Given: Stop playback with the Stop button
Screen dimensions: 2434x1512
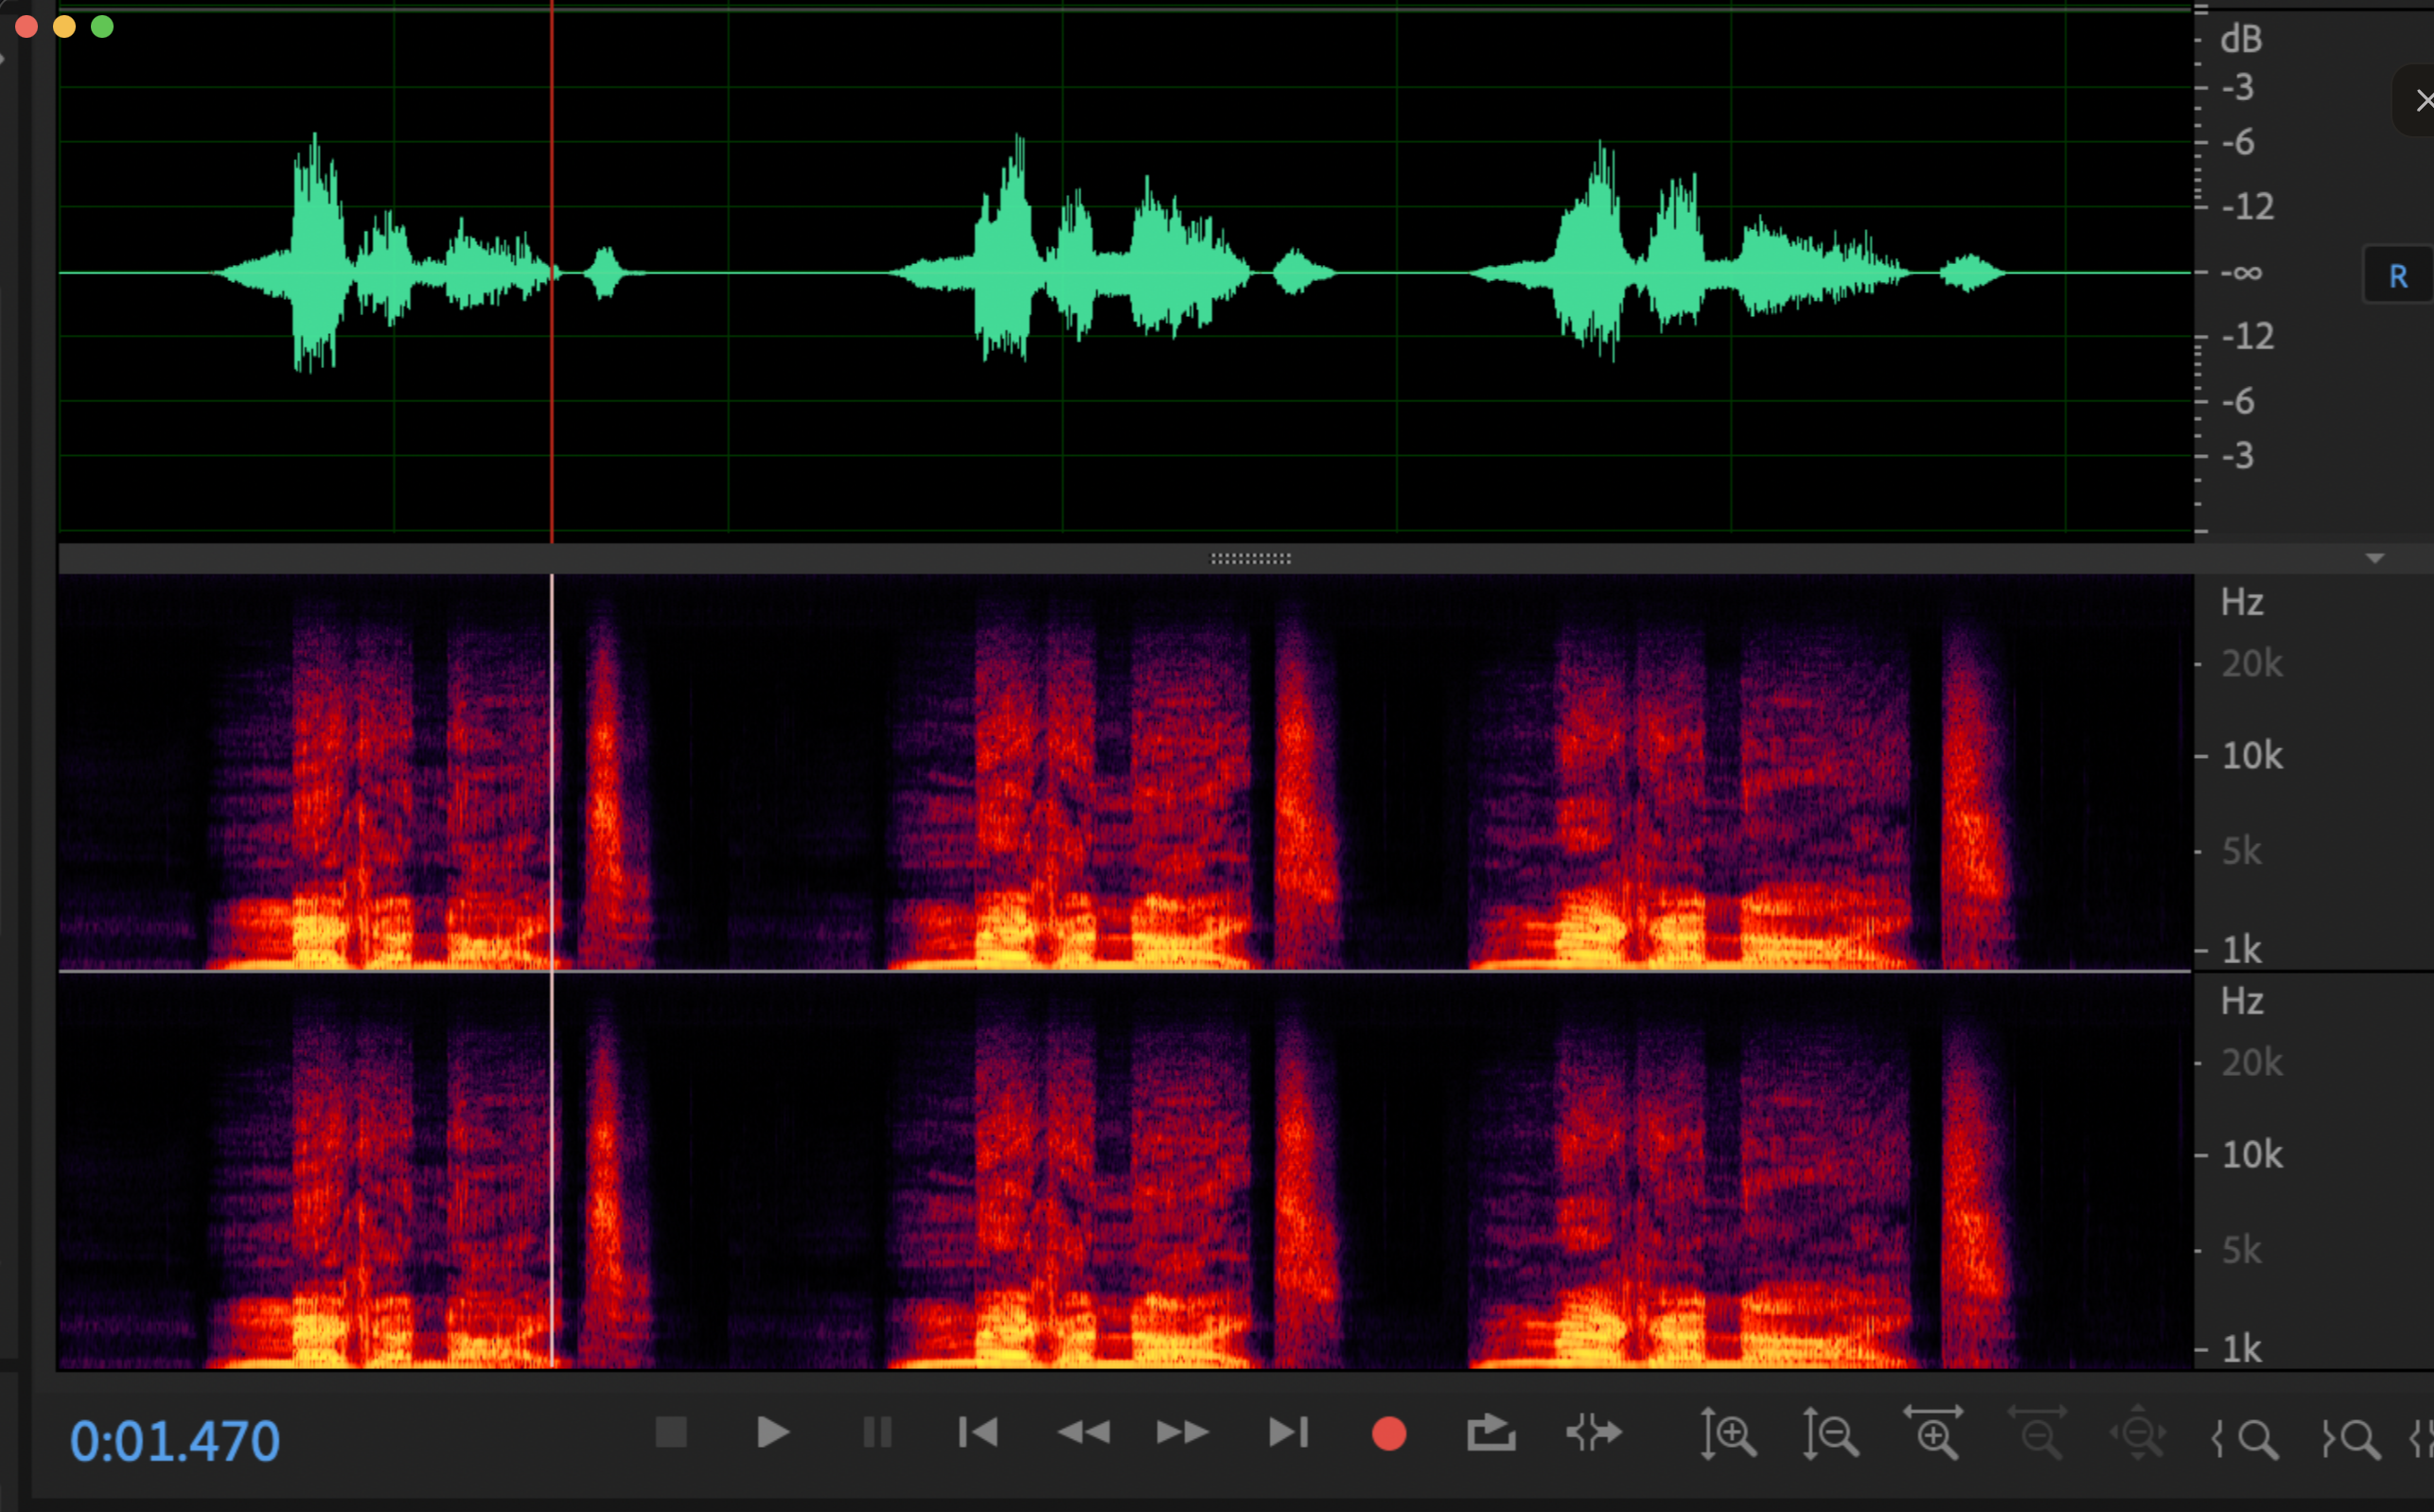Looking at the screenshot, I should coord(671,1432).
